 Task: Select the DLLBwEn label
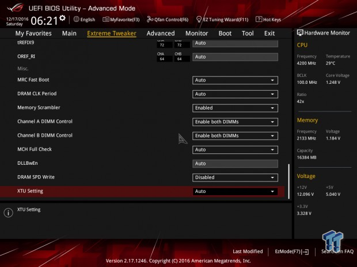(27, 163)
